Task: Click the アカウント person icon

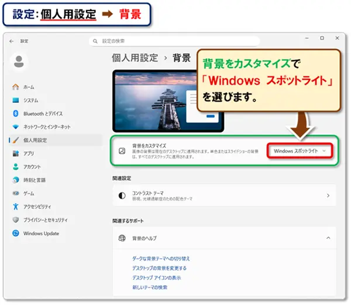Action: (x=16, y=167)
